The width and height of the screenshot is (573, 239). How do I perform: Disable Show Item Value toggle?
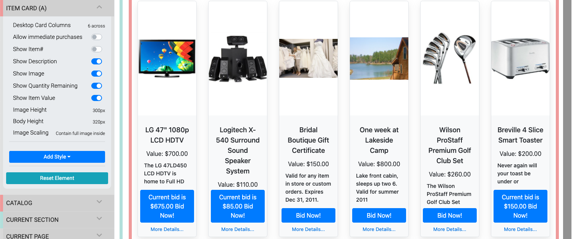click(x=97, y=98)
